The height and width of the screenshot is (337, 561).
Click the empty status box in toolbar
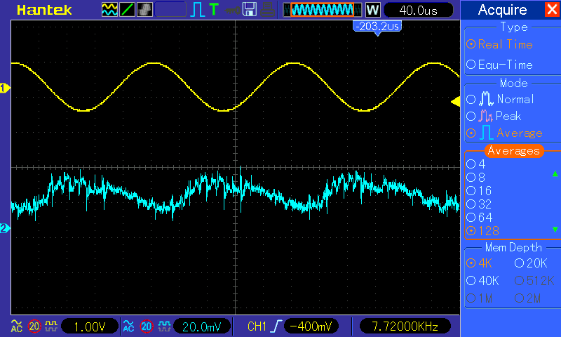(170, 10)
